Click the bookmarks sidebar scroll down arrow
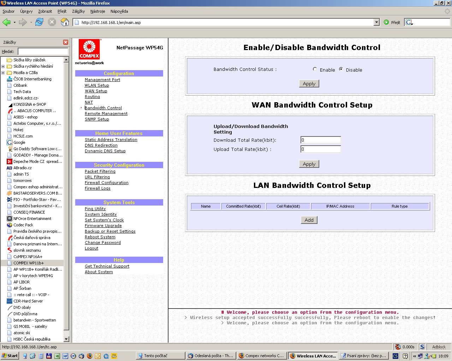The height and width of the screenshot is (361, 452). [x=66, y=339]
